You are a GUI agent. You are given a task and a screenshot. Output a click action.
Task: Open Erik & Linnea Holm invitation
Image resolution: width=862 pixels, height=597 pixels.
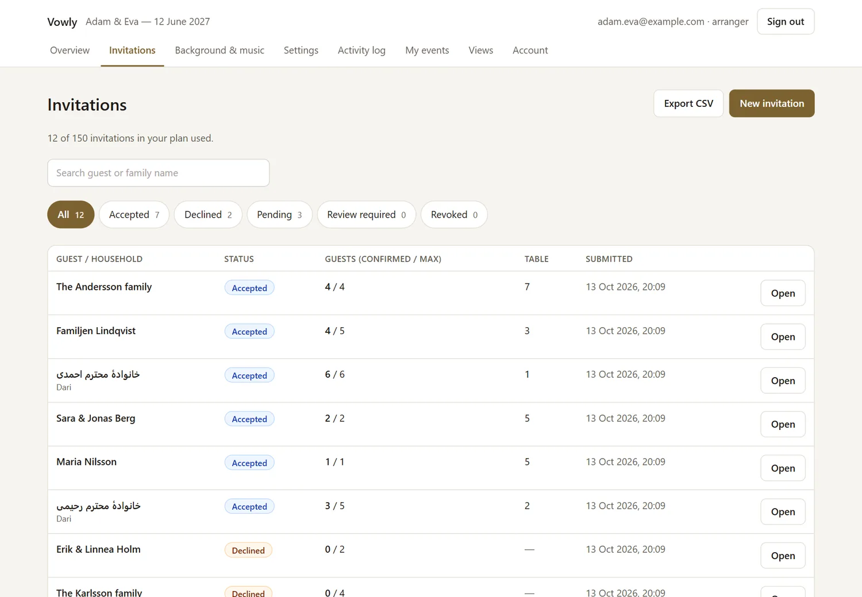(783, 556)
